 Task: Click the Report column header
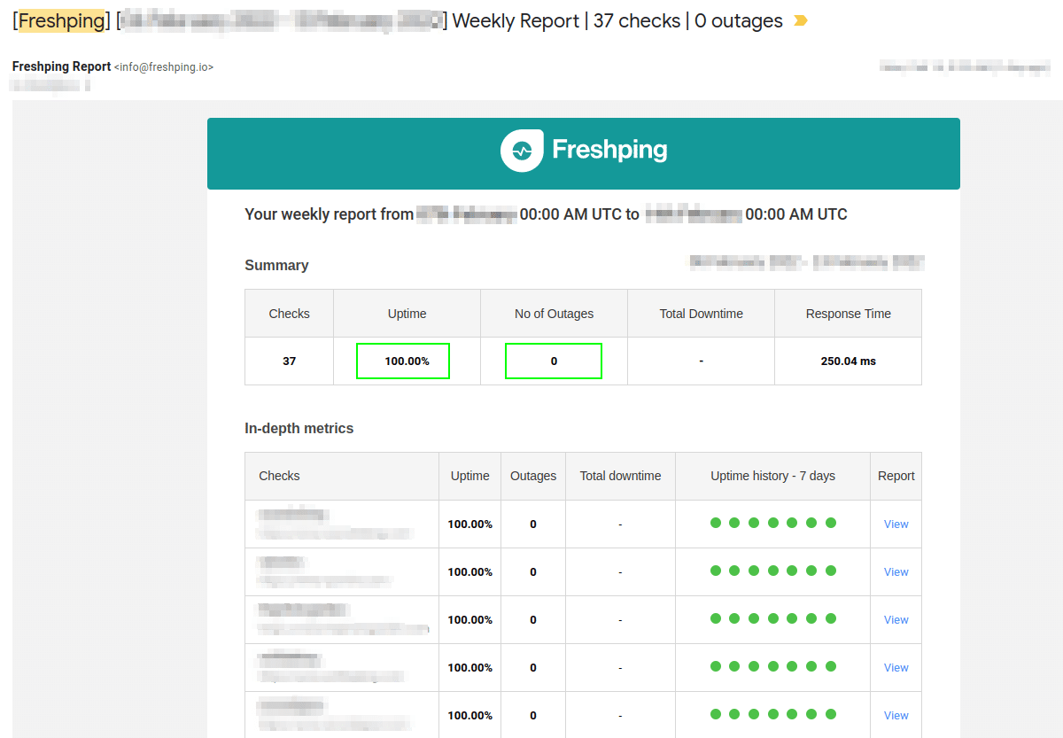[x=896, y=476]
